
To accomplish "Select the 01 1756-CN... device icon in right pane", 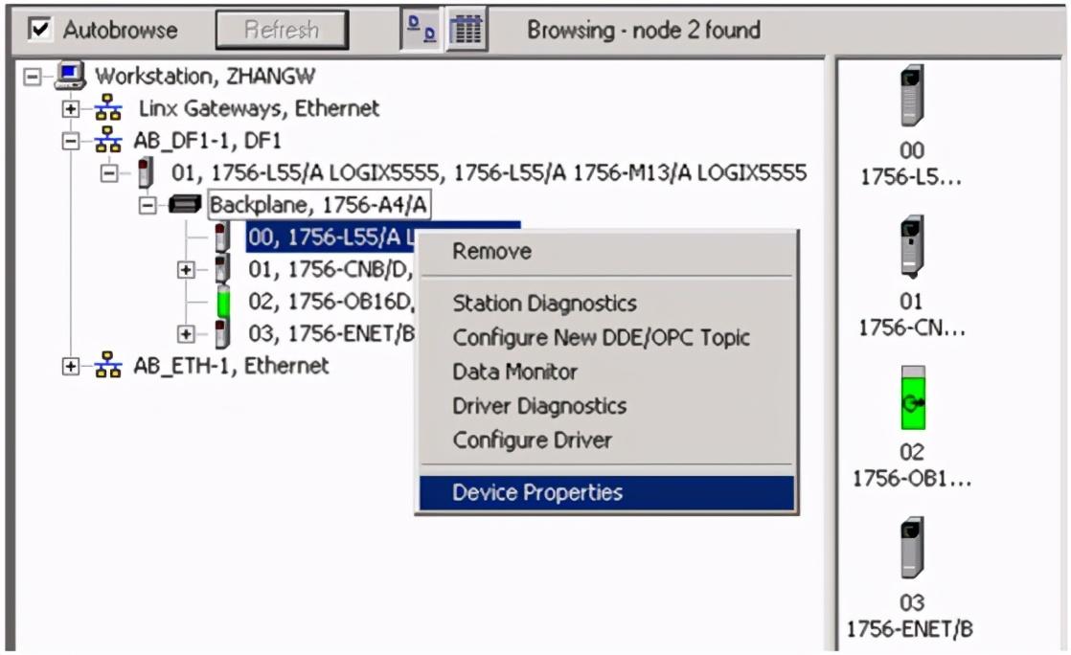I will pos(912,246).
